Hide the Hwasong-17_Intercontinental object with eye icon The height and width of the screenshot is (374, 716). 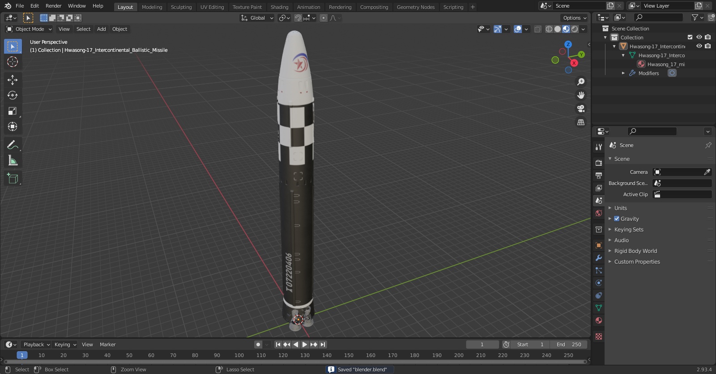pyautogui.click(x=699, y=46)
